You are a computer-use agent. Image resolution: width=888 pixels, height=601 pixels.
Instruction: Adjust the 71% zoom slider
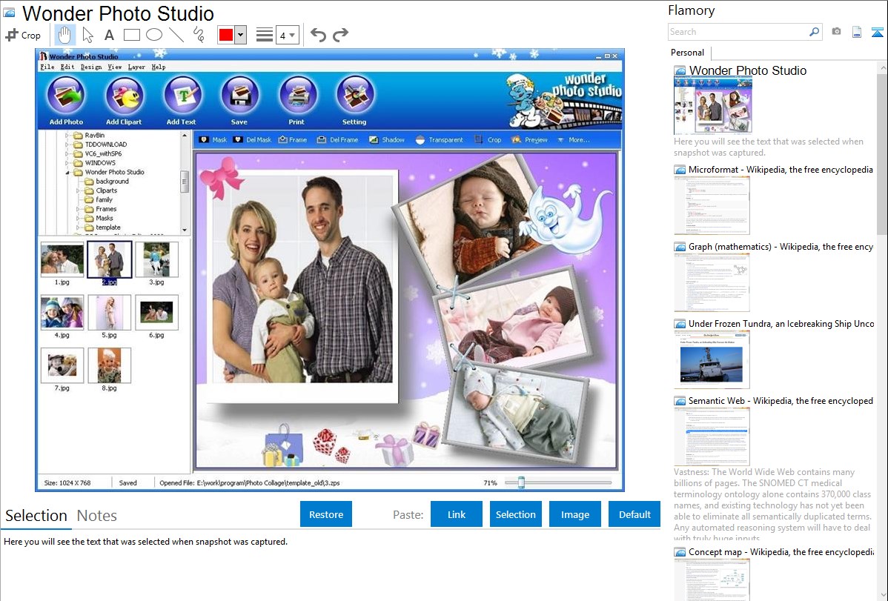click(522, 482)
